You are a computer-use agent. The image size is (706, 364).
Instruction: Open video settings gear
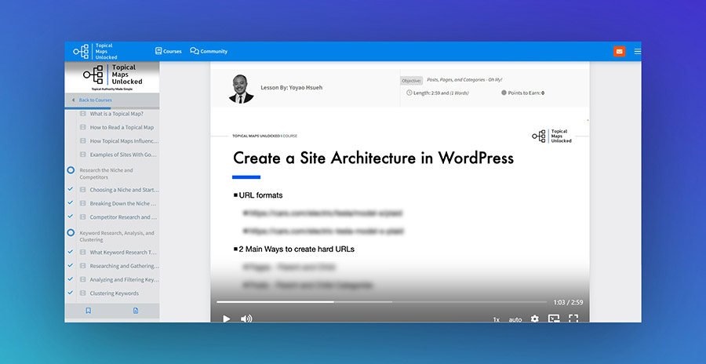point(534,319)
